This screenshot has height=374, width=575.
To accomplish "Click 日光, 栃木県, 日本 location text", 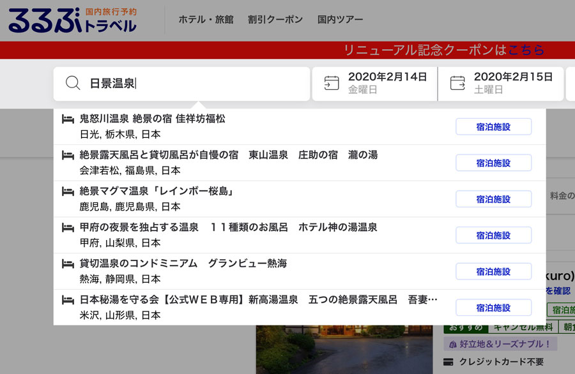I will pyautogui.click(x=120, y=135).
